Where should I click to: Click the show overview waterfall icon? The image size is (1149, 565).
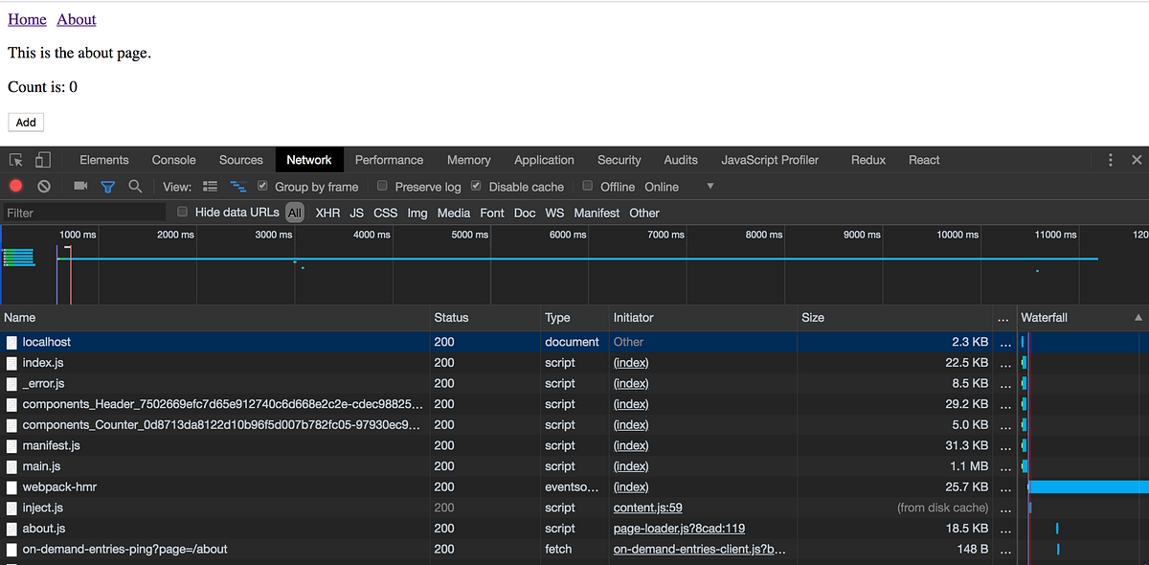click(238, 187)
